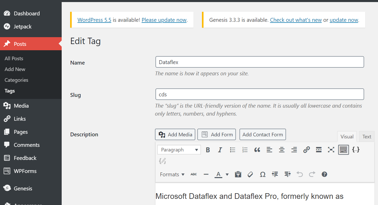Click the Add Form button
The width and height of the screenshot is (378, 205).
tap(217, 135)
